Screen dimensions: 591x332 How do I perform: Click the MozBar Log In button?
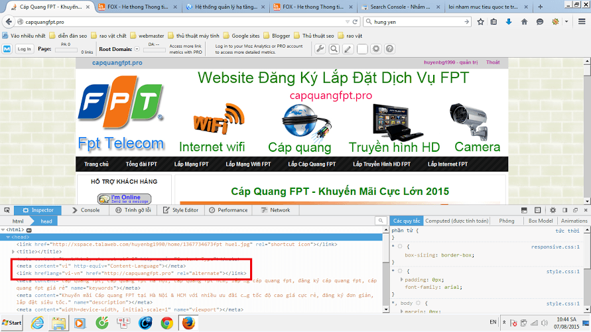pyautogui.click(x=24, y=49)
